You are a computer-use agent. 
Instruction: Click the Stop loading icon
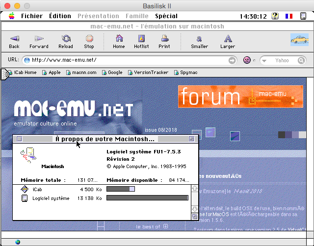89,38
